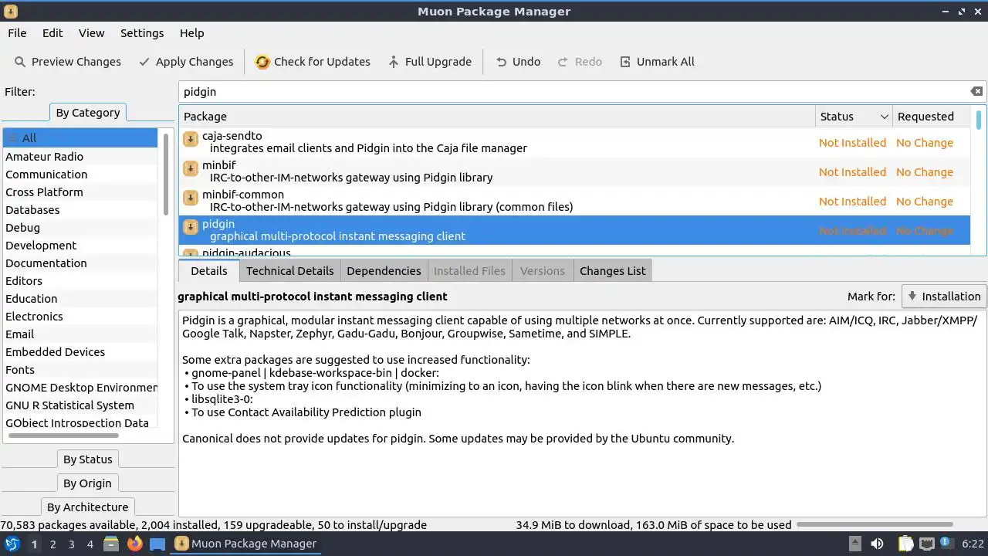Click the minbif-common package icon
This screenshot has width=988, height=556.
tap(191, 198)
